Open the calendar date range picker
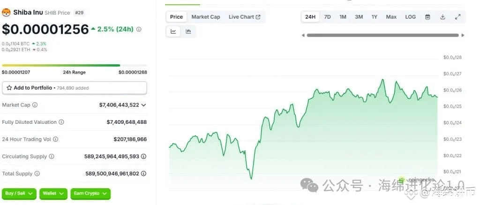Screen dimensions: 480x205 click(427, 17)
